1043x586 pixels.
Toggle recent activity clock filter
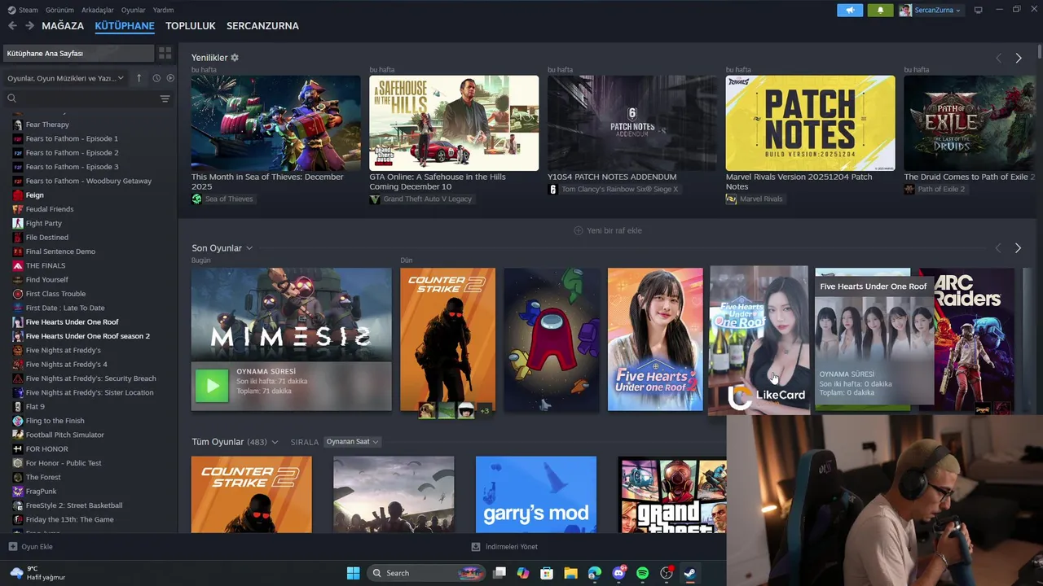click(156, 78)
